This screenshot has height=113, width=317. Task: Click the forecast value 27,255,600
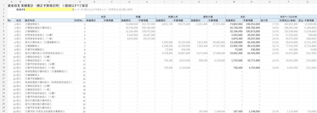[x=292, y=35]
